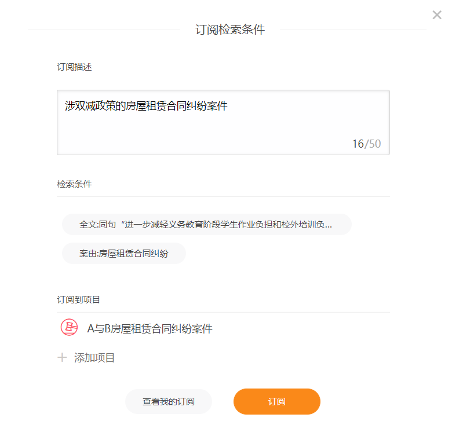The image size is (452, 436).
Task: Open 查看我的订阅 button
Action: click(x=169, y=401)
